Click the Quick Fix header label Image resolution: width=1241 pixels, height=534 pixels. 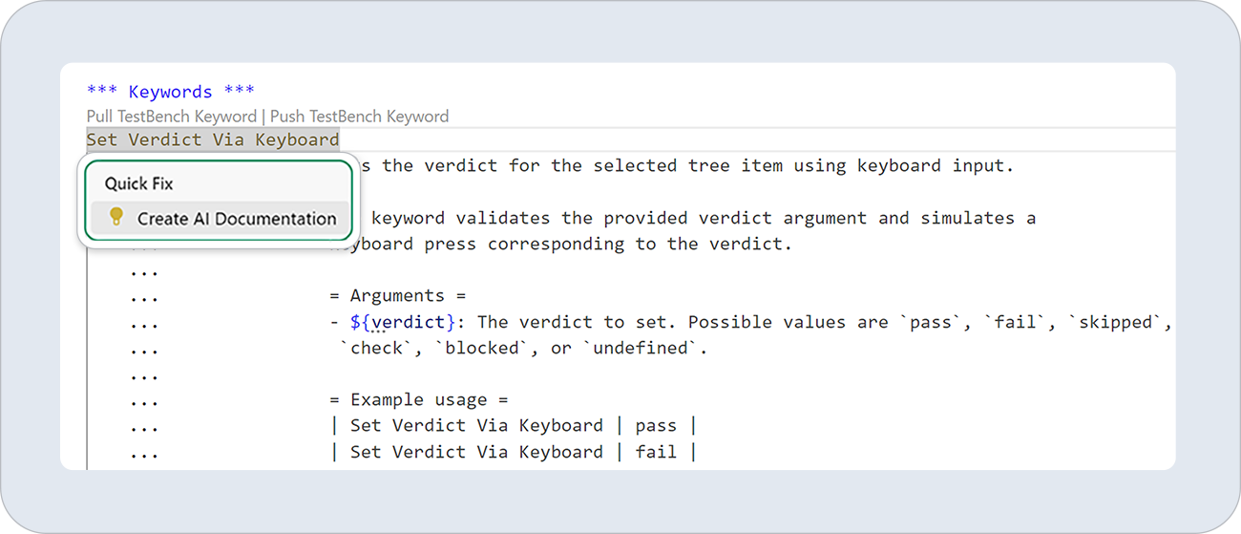[x=139, y=183]
